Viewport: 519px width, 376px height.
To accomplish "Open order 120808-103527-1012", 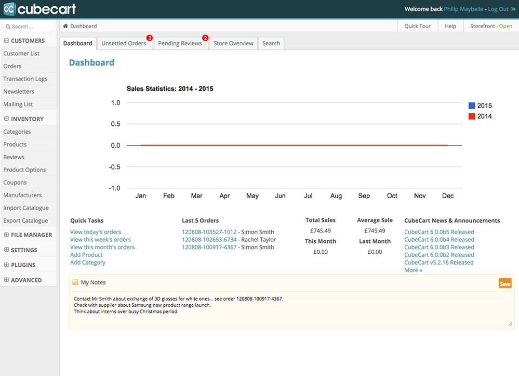I will coord(209,232).
